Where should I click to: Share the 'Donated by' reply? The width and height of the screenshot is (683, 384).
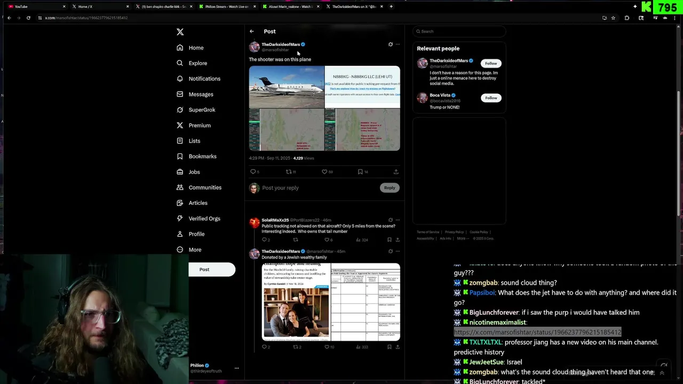[x=397, y=347]
